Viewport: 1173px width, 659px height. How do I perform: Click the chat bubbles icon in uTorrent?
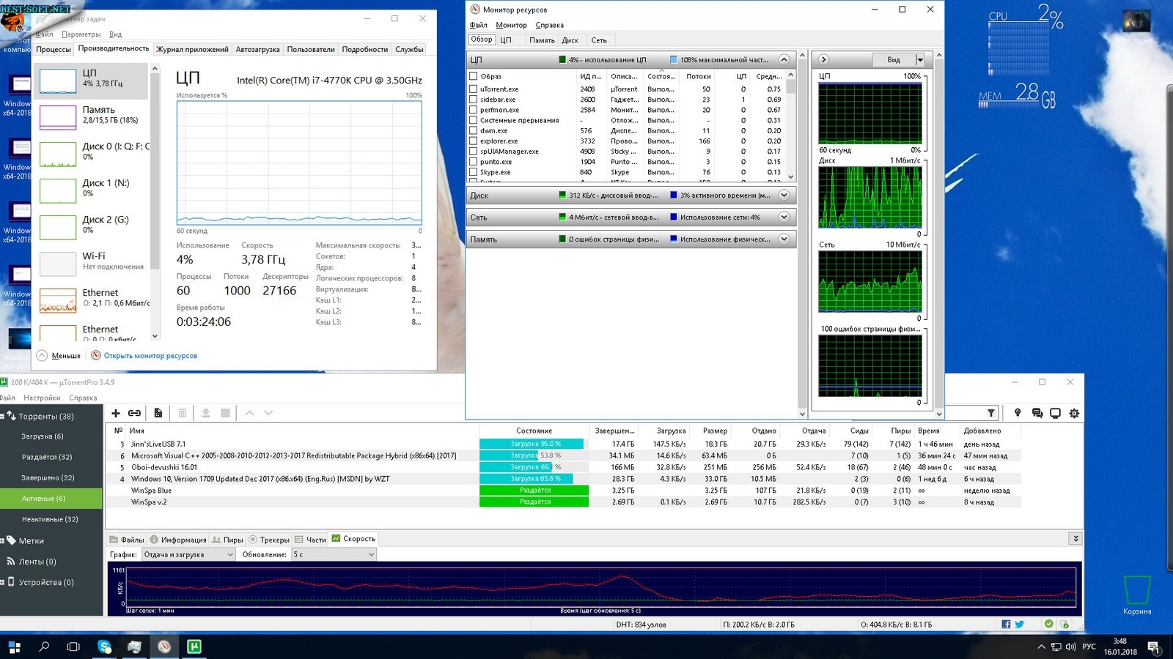[1037, 413]
